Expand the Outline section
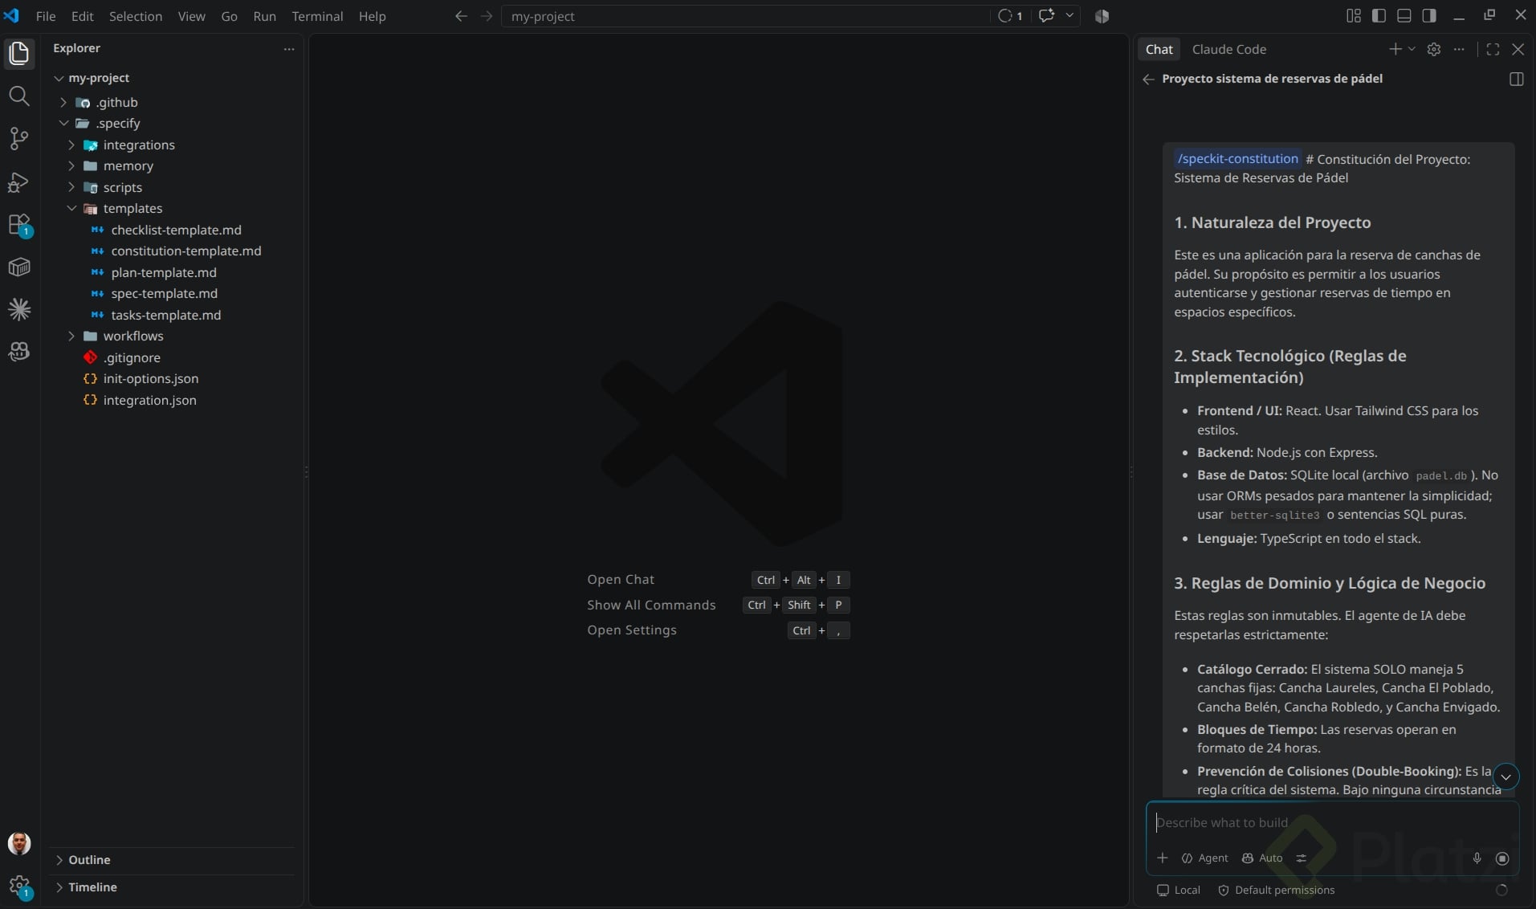Image resolution: width=1536 pixels, height=909 pixels. [89, 860]
